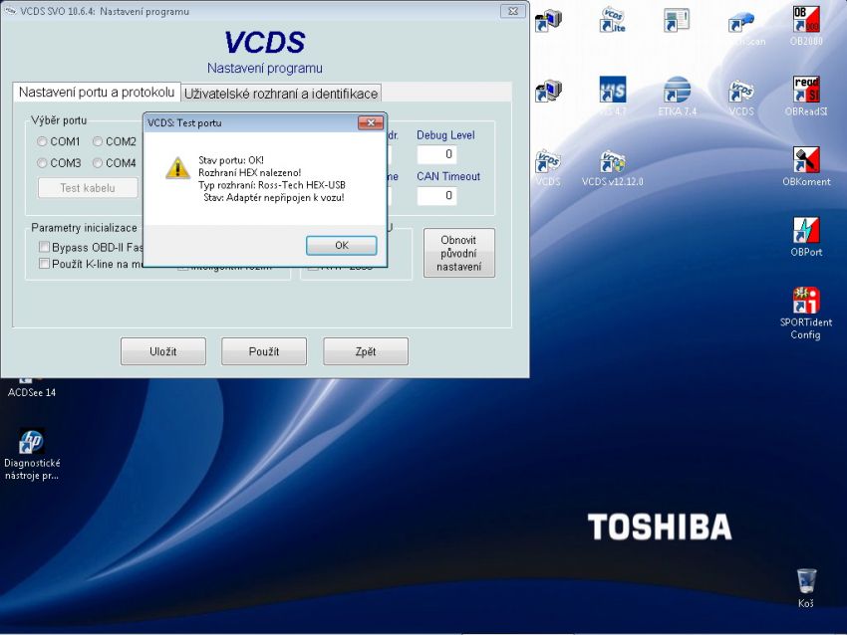Click the 'Parametry inicializace' group label

tap(85, 228)
